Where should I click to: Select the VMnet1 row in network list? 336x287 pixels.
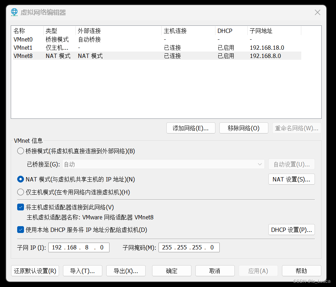click(157, 48)
